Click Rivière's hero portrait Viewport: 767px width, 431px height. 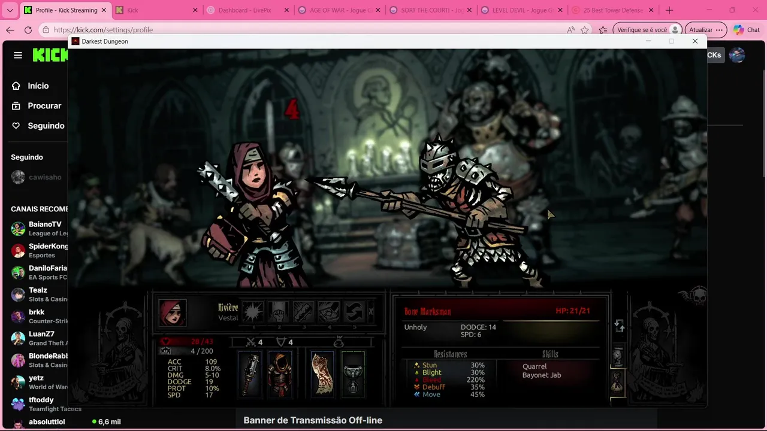coord(173,312)
